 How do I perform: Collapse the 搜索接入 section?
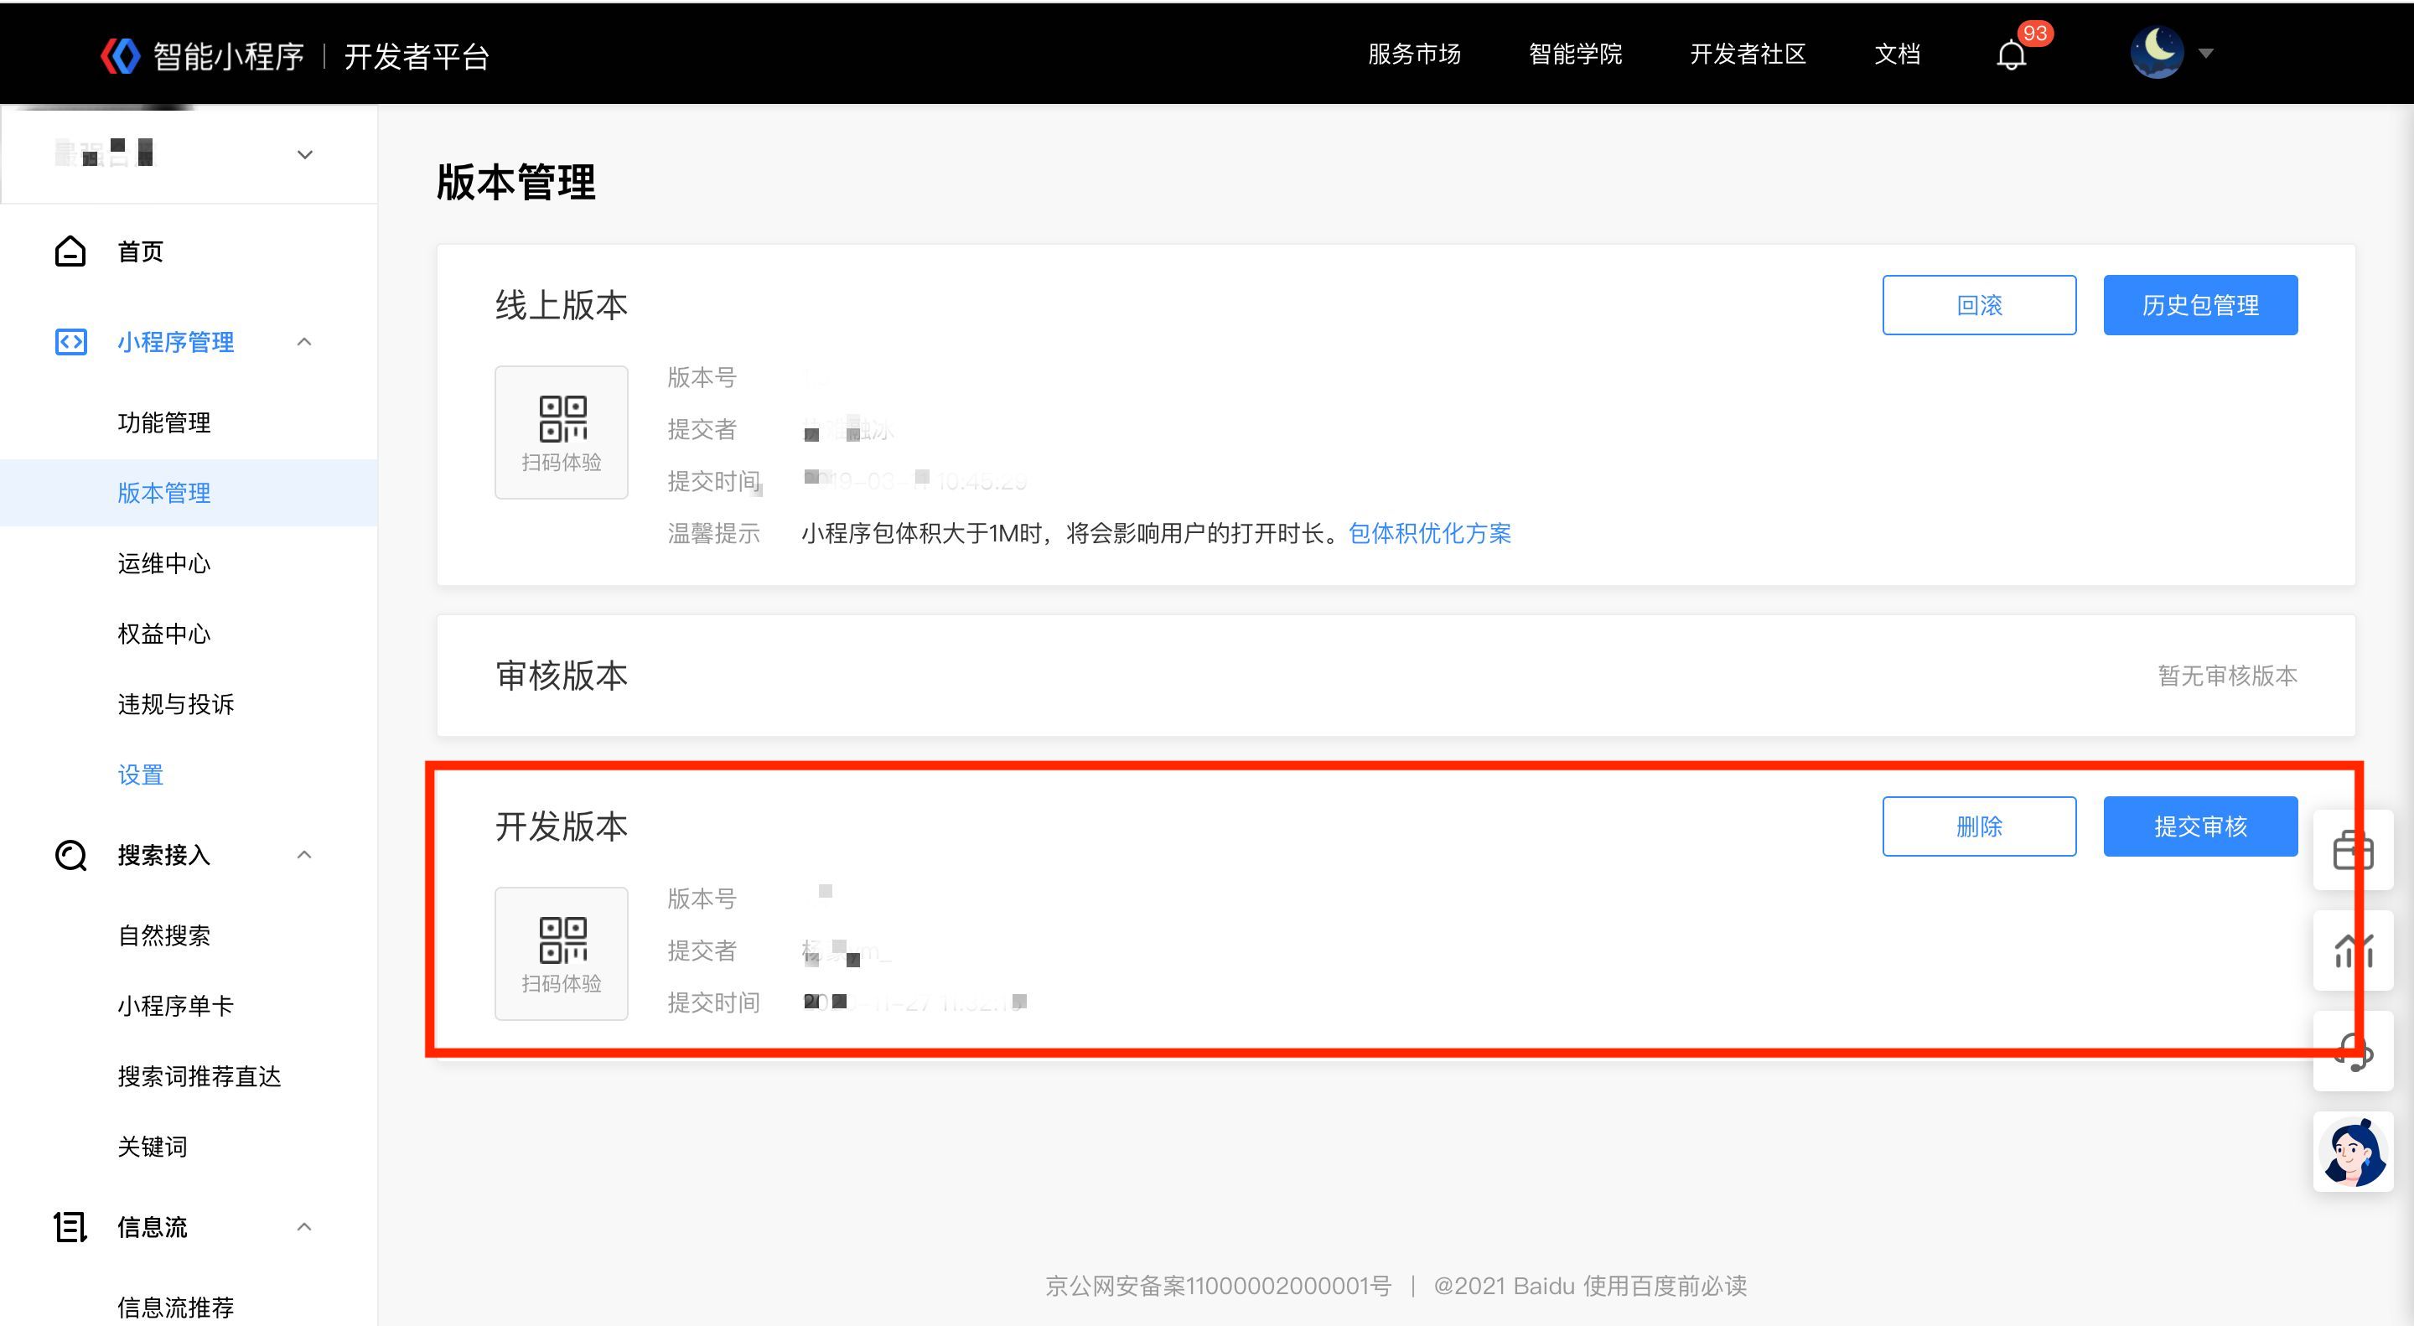[303, 855]
